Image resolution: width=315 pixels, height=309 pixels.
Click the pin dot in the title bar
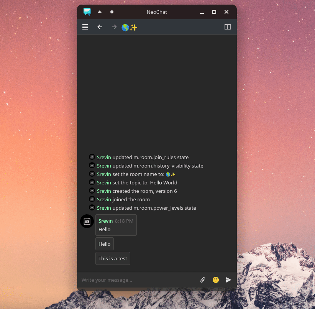(112, 12)
